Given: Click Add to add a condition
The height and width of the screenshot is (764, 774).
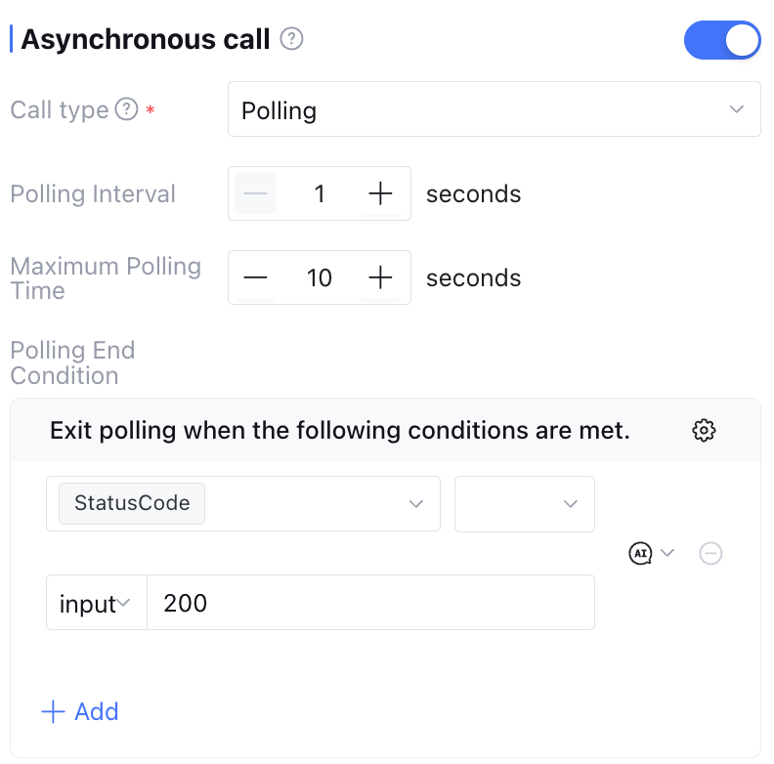Looking at the screenshot, I should tap(80, 711).
